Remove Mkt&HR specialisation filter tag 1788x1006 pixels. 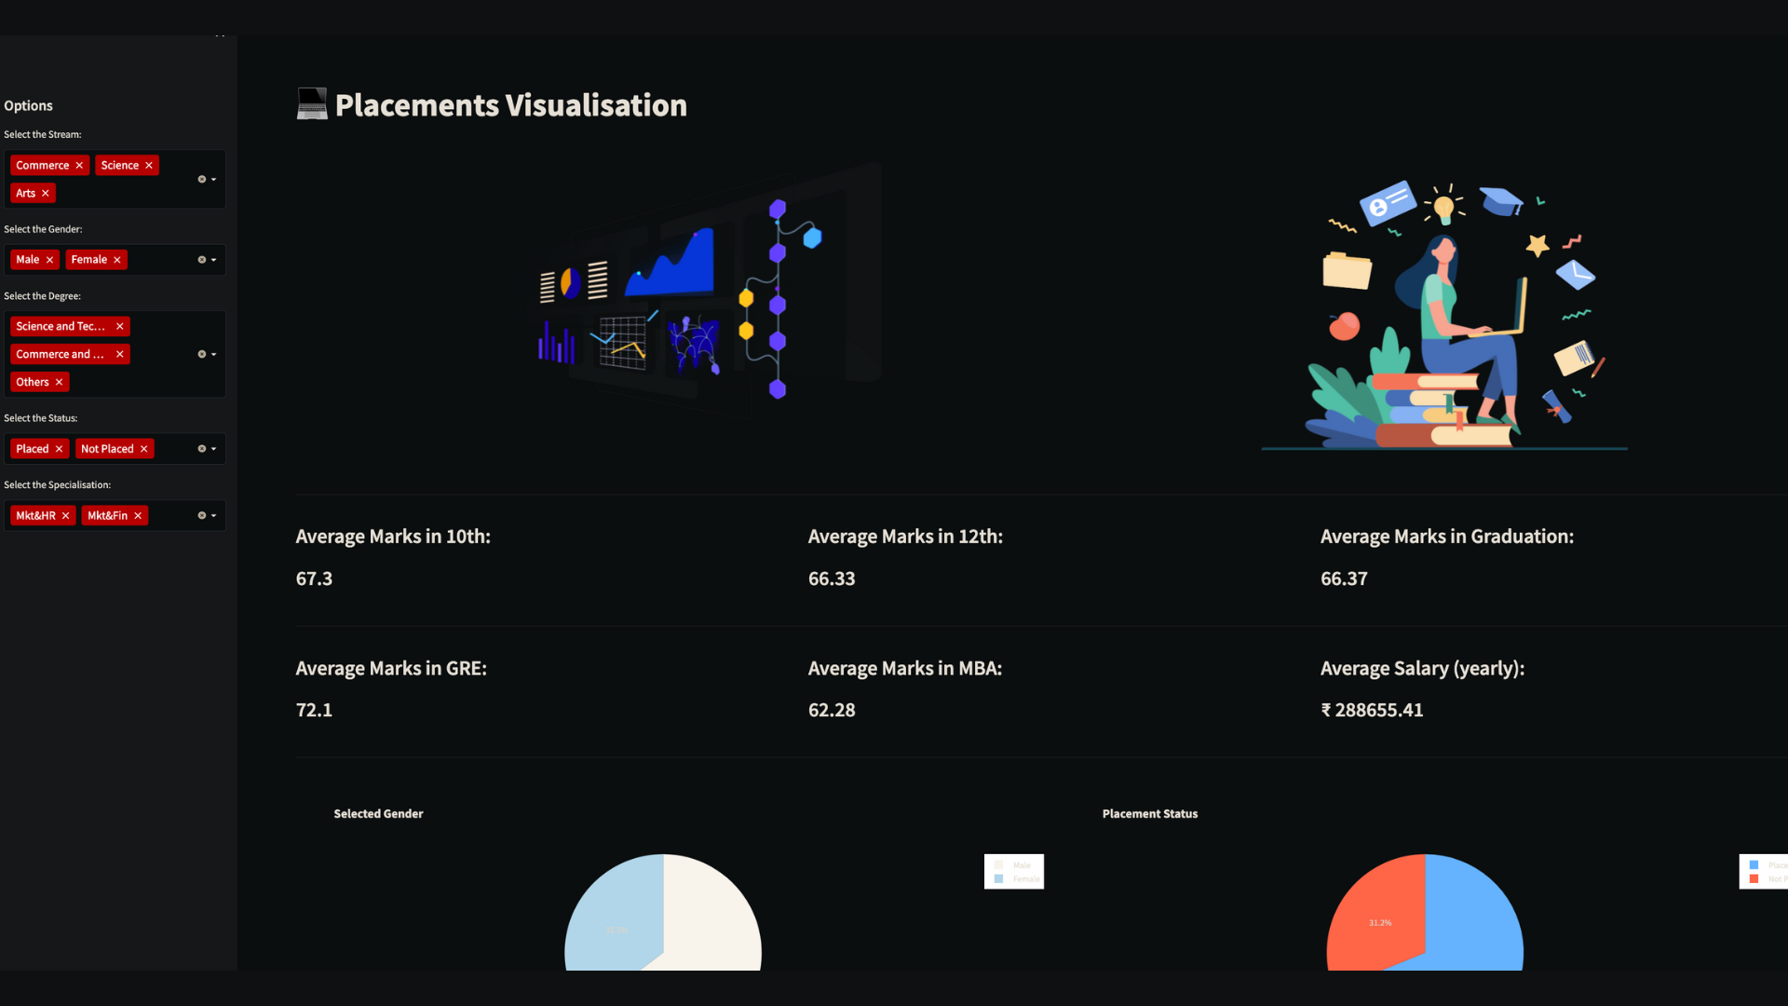pyautogui.click(x=65, y=515)
